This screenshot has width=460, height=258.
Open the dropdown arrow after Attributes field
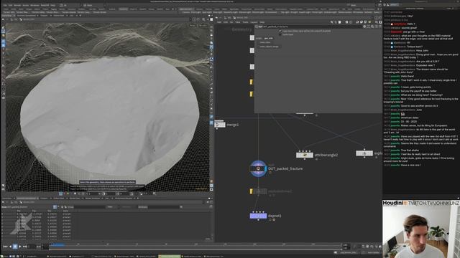tap(181, 207)
